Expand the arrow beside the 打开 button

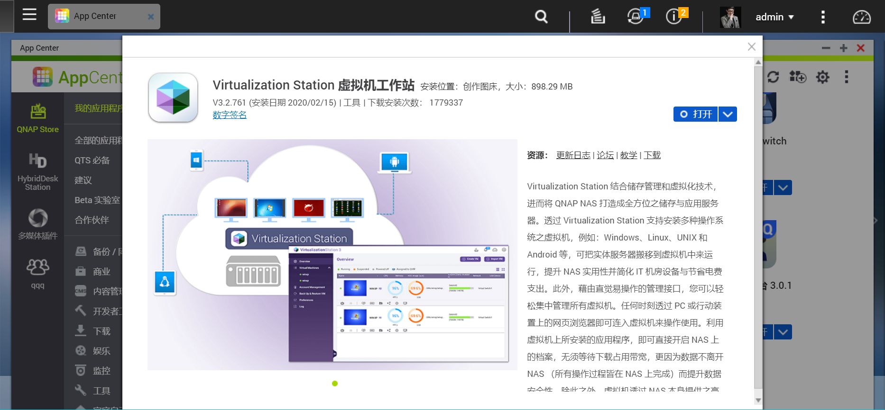pos(728,114)
